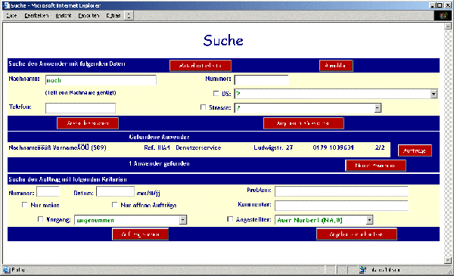The image size is (454, 276).
Task: Open the Favoriten menu
Action: click(89, 15)
